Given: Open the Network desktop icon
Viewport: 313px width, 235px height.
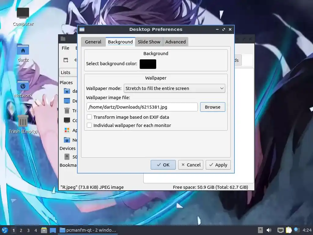Looking at the screenshot, I should [23, 86].
